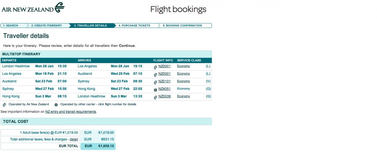The image size is (377, 153).
Task: Click the Economy link for the Sydney to Hong Kong flight
Action: (x=183, y=89)
